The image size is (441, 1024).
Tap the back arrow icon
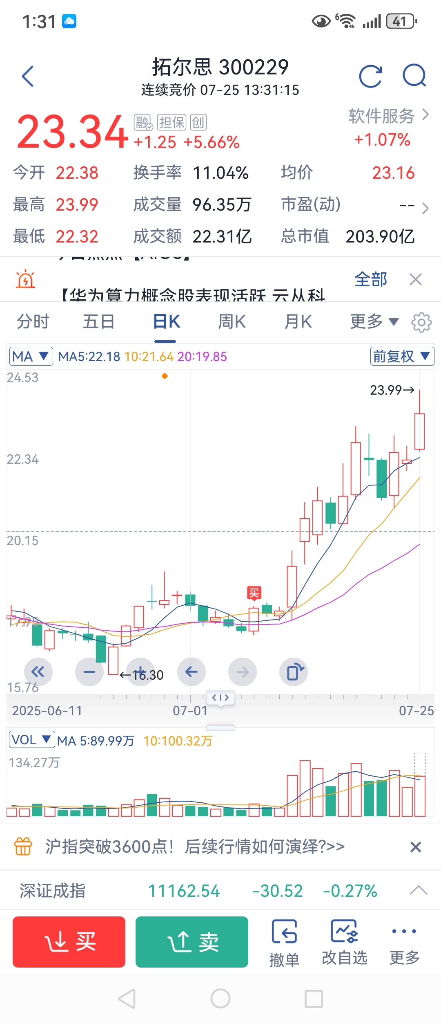tap(28, 76)
